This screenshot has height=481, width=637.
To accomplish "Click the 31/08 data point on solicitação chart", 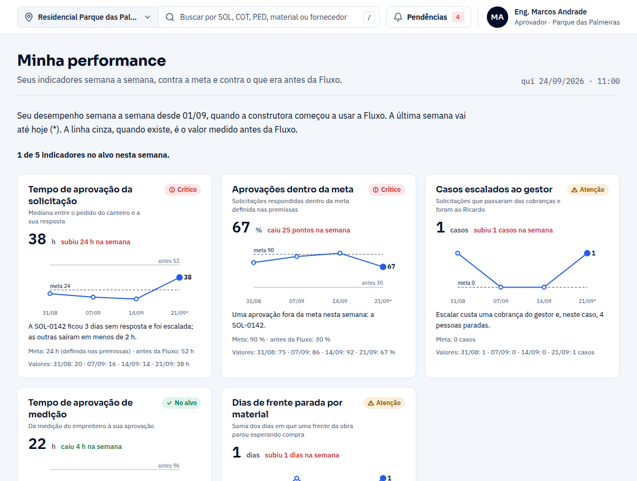I will pos(50,293).
